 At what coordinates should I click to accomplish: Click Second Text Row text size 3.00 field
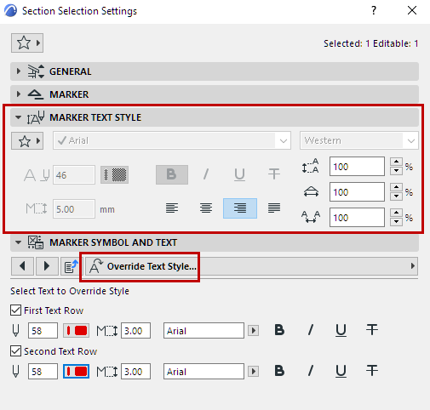pos(135,372)
